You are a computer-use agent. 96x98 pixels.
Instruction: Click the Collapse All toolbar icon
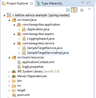point(68,10)
